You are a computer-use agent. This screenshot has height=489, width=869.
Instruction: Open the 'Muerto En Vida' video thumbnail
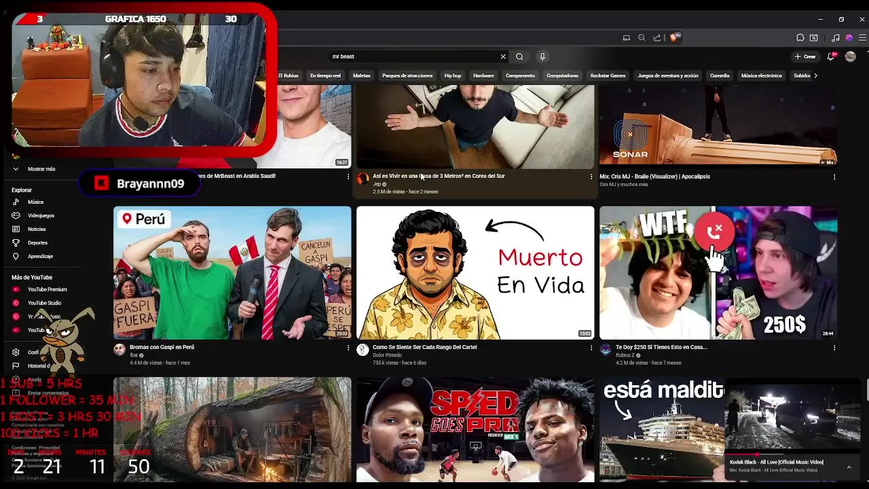pyautogui.click(x=475, y=272)
